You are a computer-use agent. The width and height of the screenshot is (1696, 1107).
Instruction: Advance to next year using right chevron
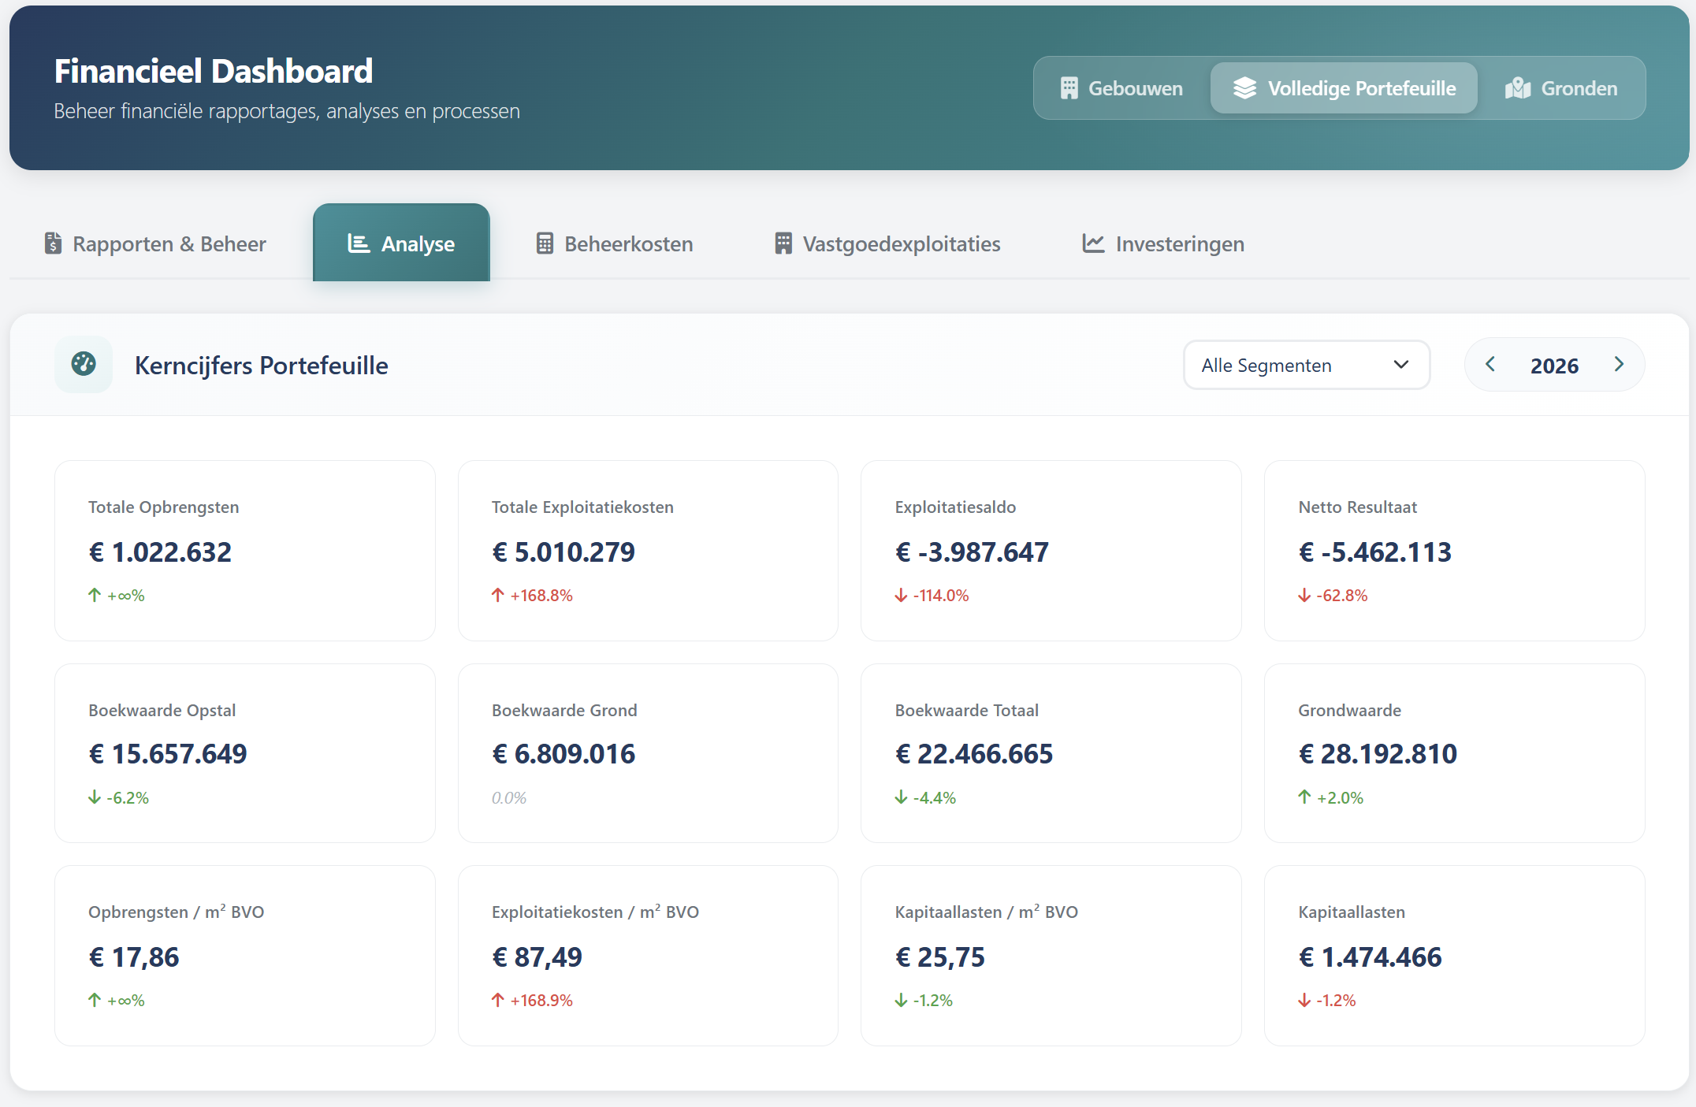[x=1620, y=364]
